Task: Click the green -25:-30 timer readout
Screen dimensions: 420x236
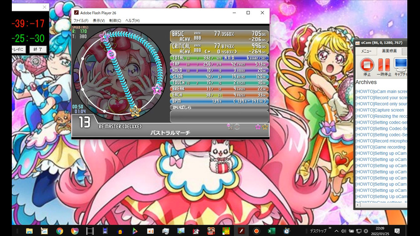Action: point(28,38)
